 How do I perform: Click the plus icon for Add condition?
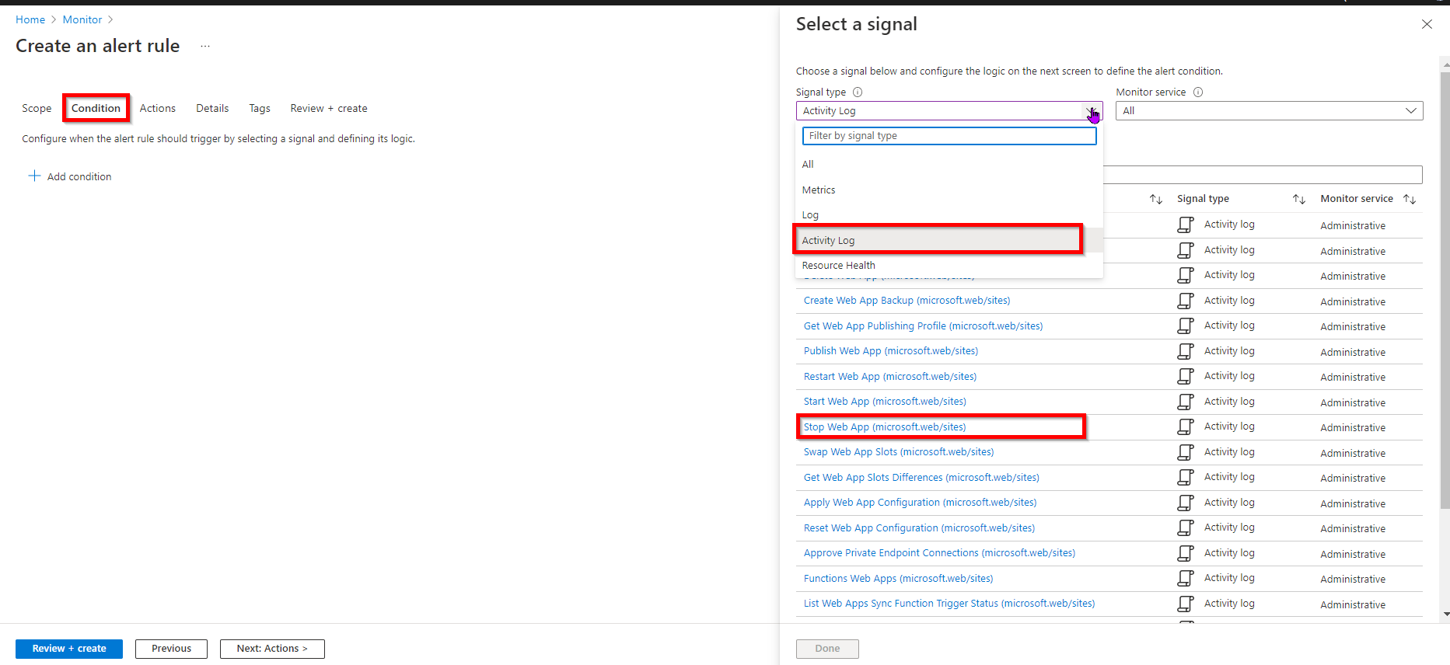pos(34,176)
